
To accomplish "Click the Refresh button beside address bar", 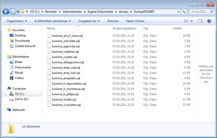I will pyautogui.click(x=184, y=12).
